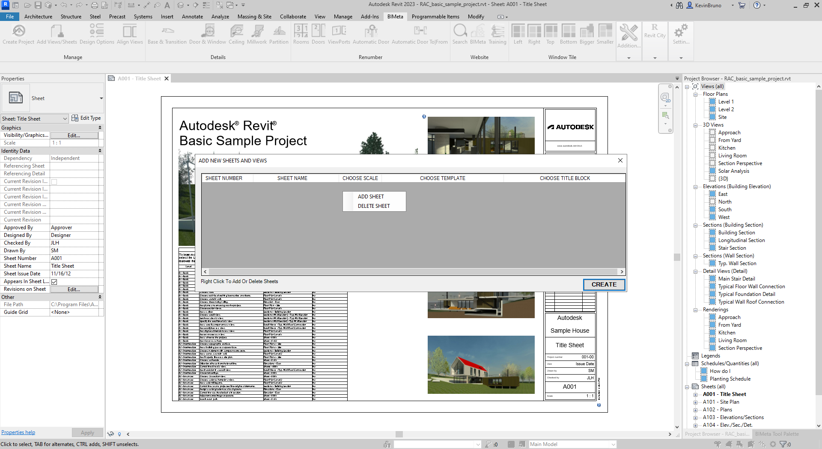Open the Properties help link

click(x=18, y=433)
